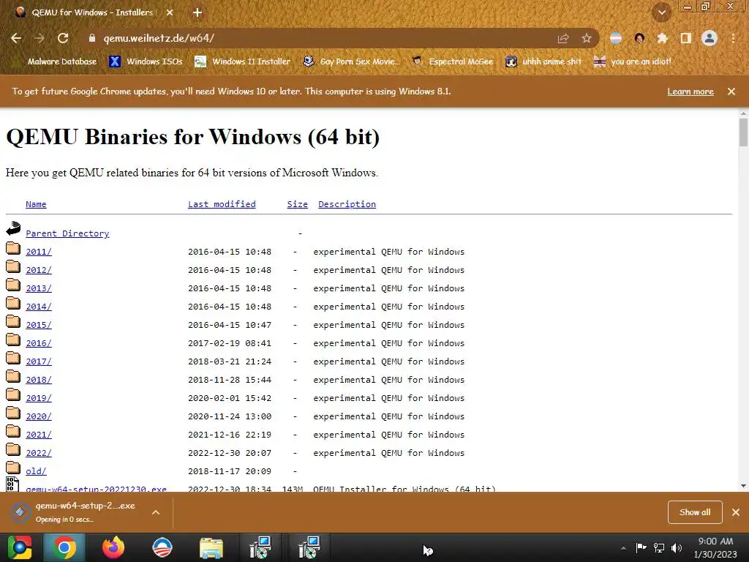The width and height of the screenshot is (749, 562).
Task: Switch to Chrome on the taskbar
Action: 64,547
